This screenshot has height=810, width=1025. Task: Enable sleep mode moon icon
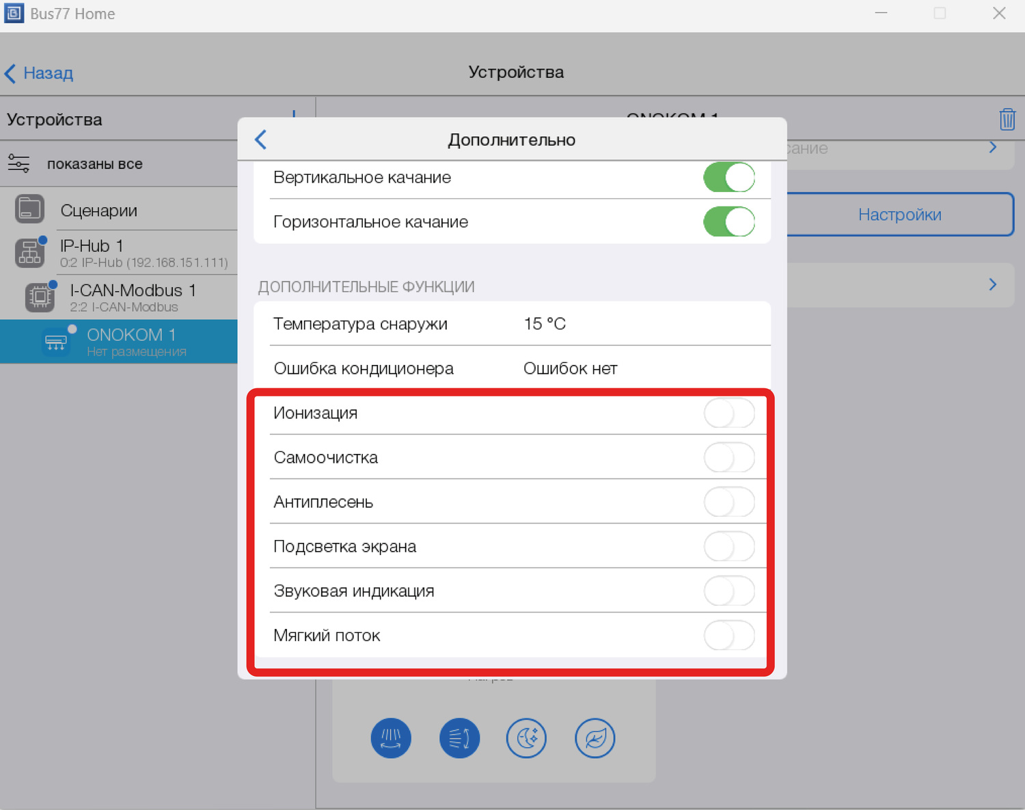pos(526,738)
